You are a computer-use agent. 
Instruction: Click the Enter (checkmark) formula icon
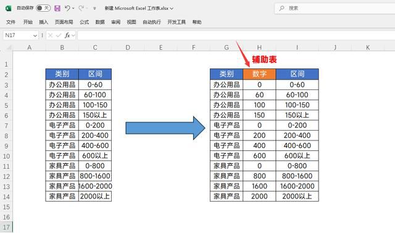(x=59, y=36)
